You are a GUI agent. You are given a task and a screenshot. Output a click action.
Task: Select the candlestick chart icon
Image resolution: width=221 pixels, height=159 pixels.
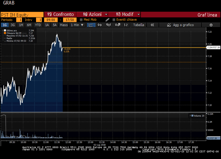point(100,25)
